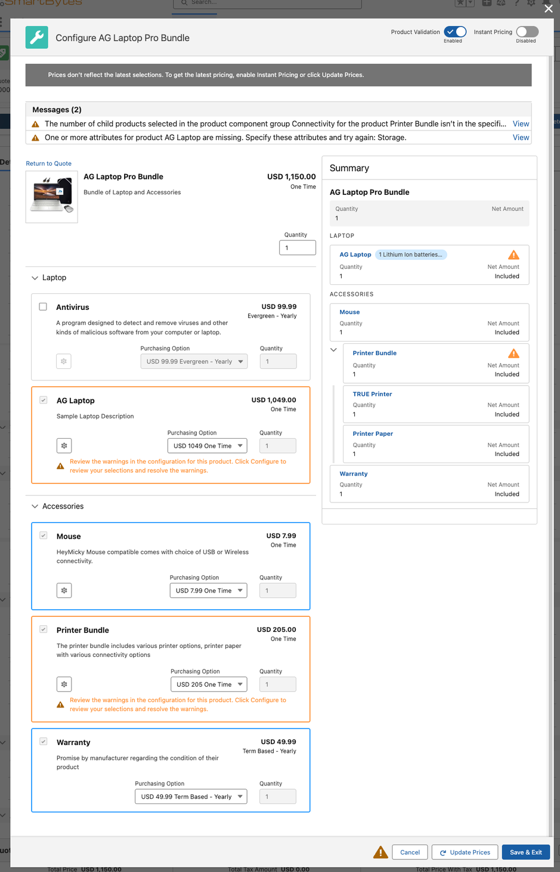This screenshot has width=560, height=872.
Task: Click the Mouse product gear icon
Action: coord(64,590)
